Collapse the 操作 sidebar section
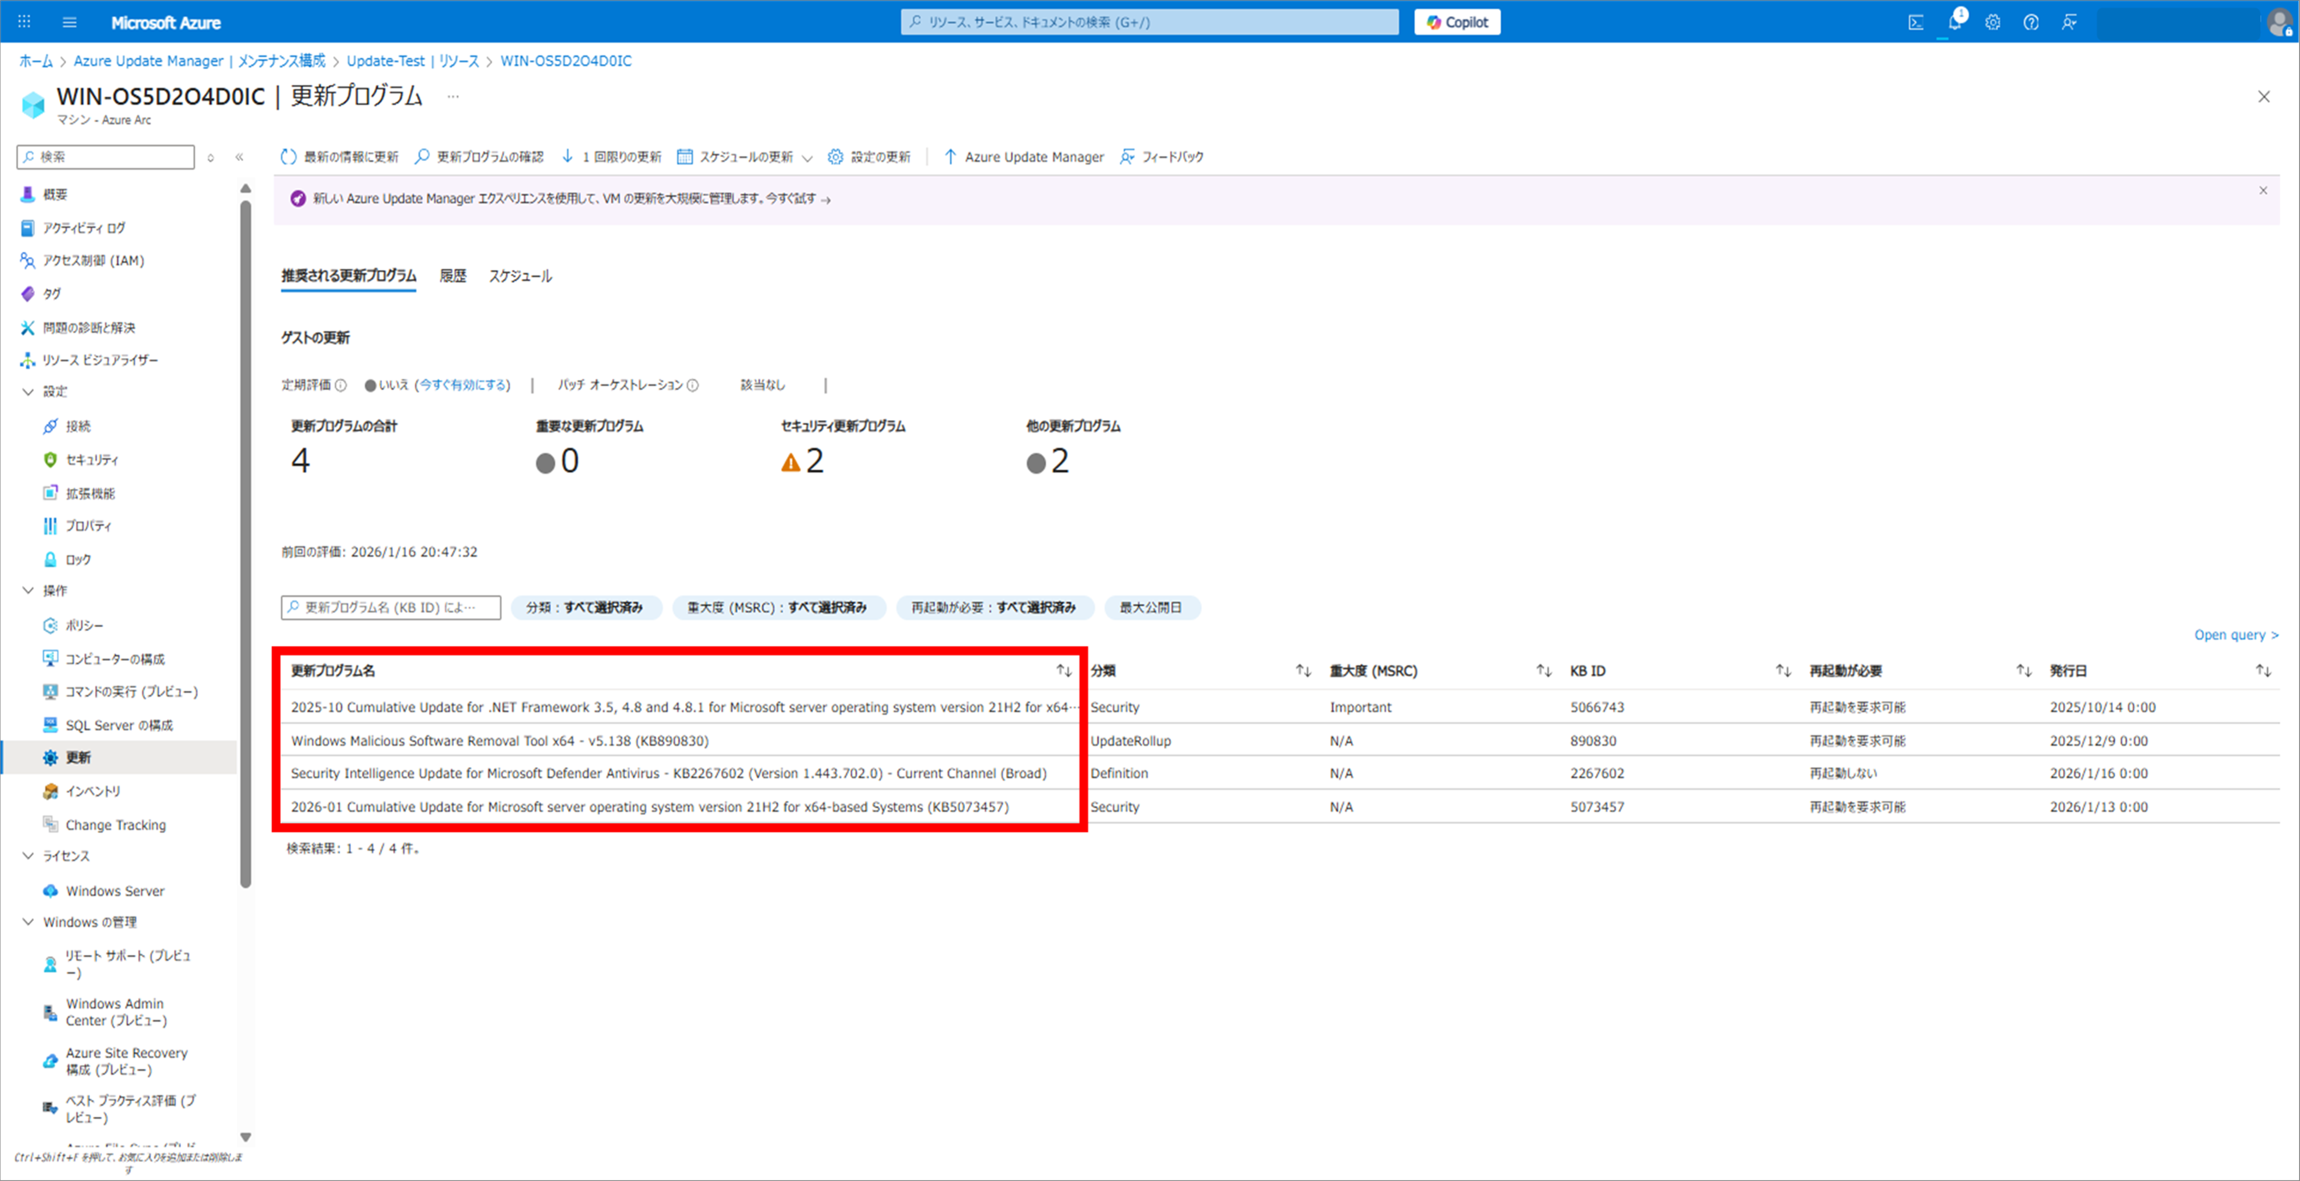Image resolution: width=2300 pixels, height=1181 pixels. click(x=29, y=590)
